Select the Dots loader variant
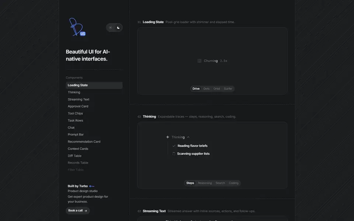 coord(206,89)
